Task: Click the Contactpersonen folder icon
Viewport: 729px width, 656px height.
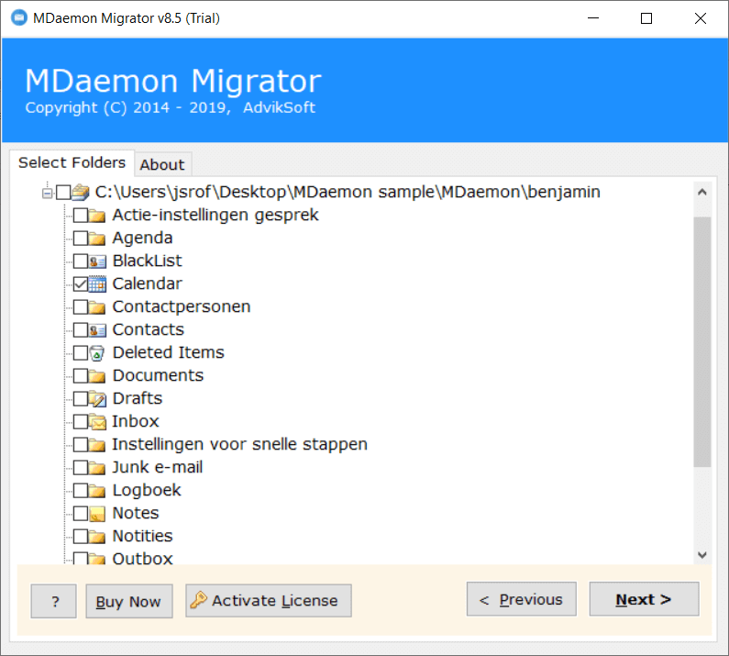Action: (96, 307)
